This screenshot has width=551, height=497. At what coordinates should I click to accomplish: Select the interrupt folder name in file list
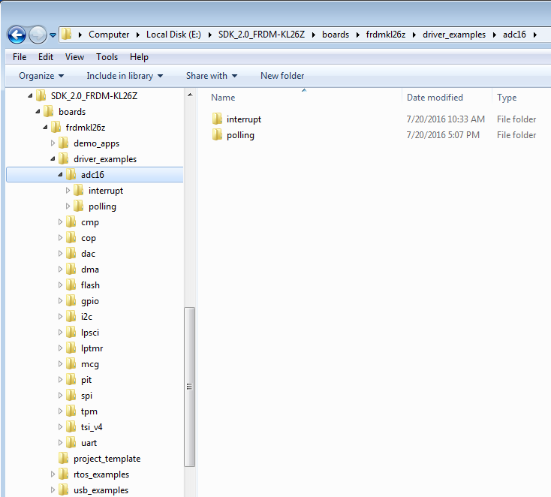click(x=244, y=119)
